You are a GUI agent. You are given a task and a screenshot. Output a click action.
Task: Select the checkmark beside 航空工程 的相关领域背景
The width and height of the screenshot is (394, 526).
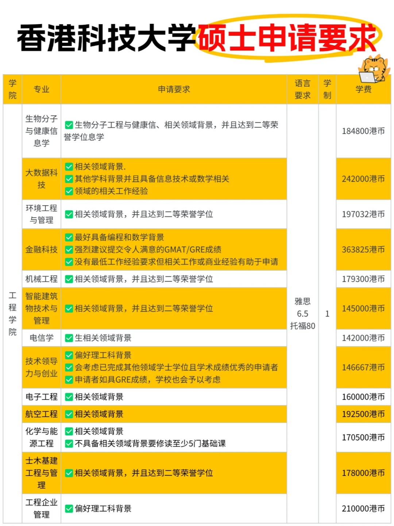point(69,414)
